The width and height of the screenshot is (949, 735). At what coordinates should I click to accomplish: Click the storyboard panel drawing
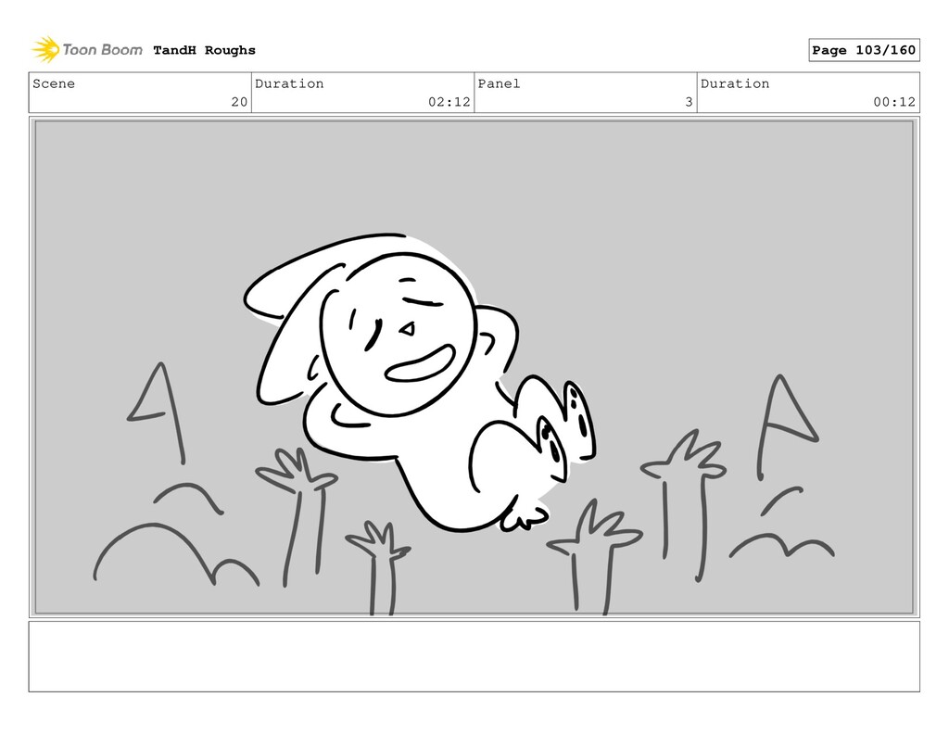[x=474, y=367]
